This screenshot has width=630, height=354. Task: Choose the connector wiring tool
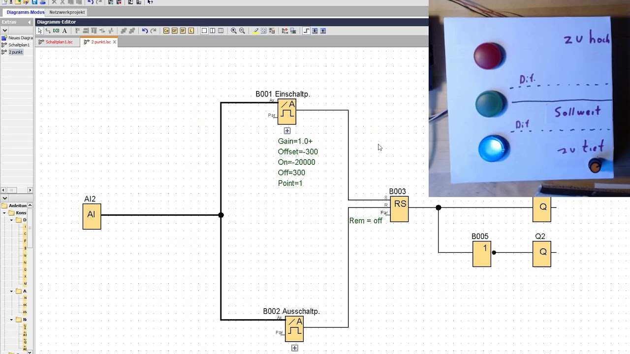(x=48, y=31)
